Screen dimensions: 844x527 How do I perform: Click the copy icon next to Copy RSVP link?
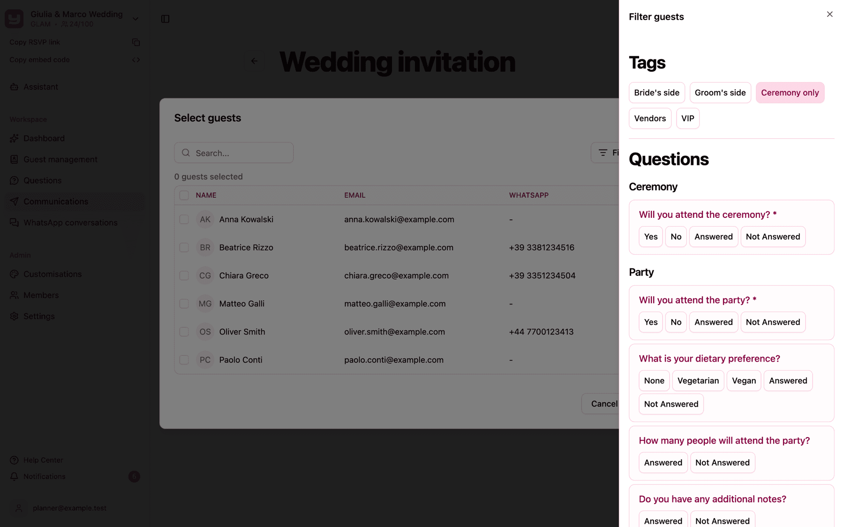[x=136, y=42]
